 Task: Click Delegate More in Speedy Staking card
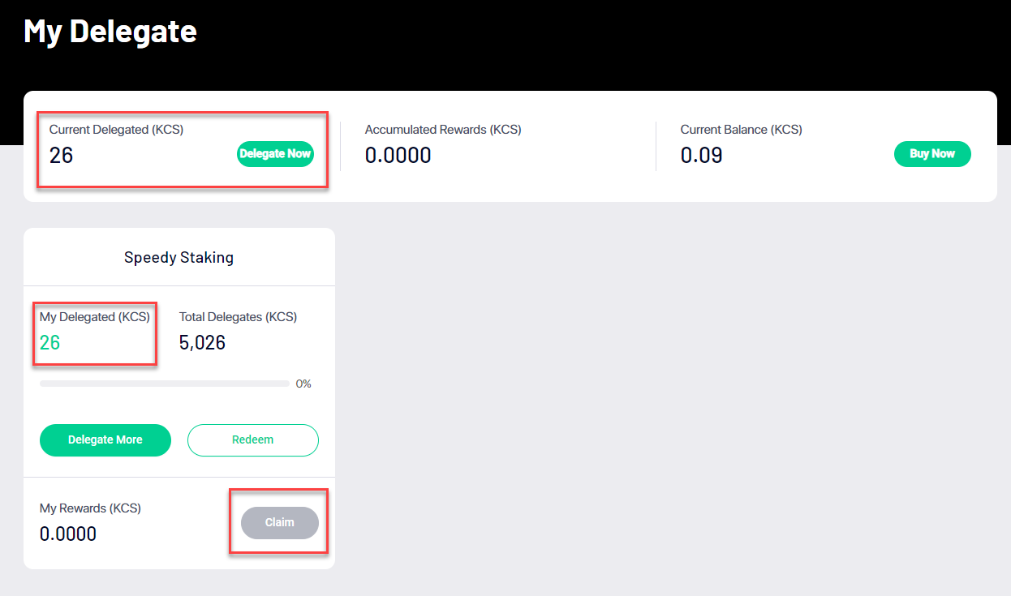[105, 439]
